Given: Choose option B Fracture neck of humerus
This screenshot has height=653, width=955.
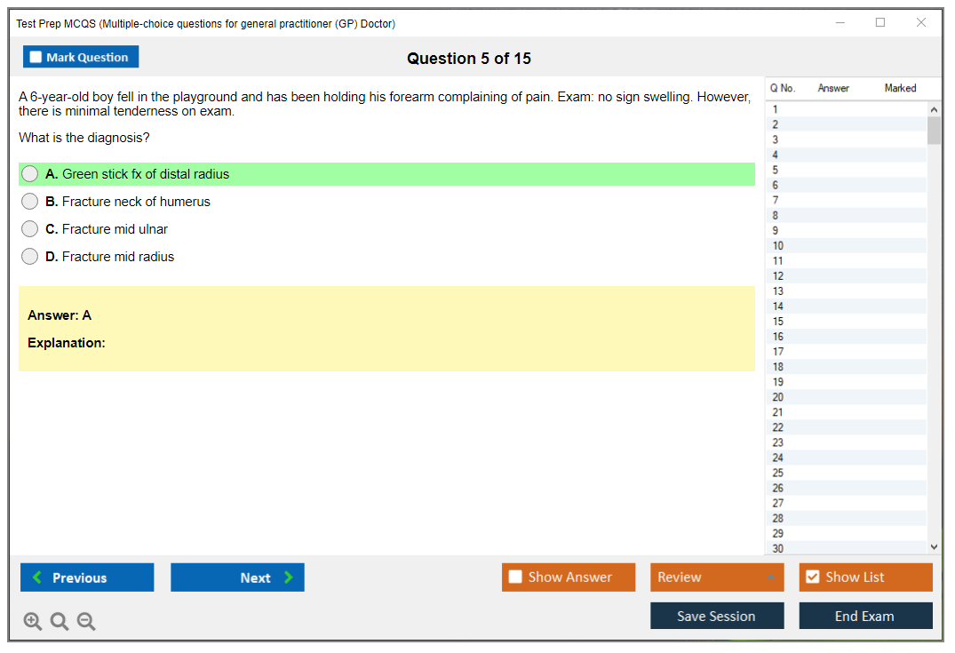Looking at the screenshot, I should pos(30,202).
